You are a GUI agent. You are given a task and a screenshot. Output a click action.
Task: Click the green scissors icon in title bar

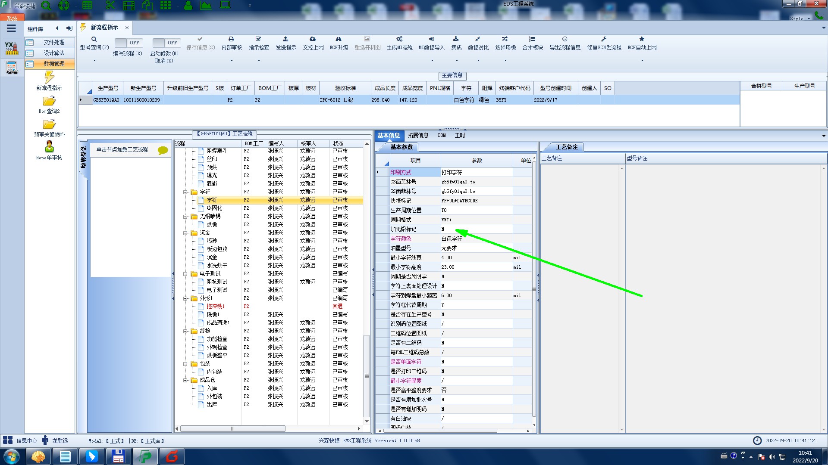pyautogui.click(x=110, y=6)
